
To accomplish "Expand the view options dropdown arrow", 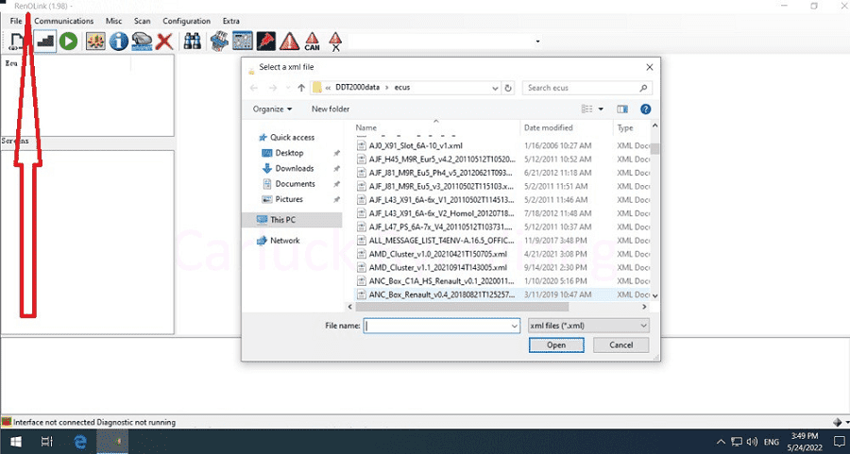I will point(601,109).
